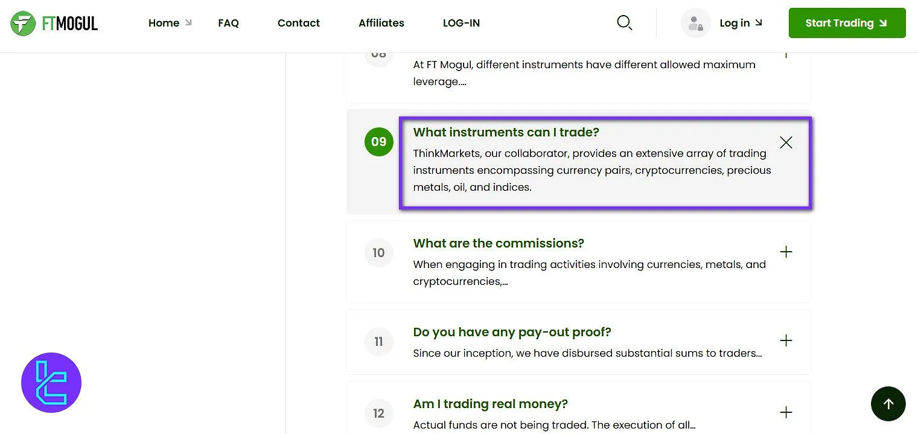This screenshot has height=434, width=918.
Task: Expand the pay-out proof plus icon
Action: point(786,340)
